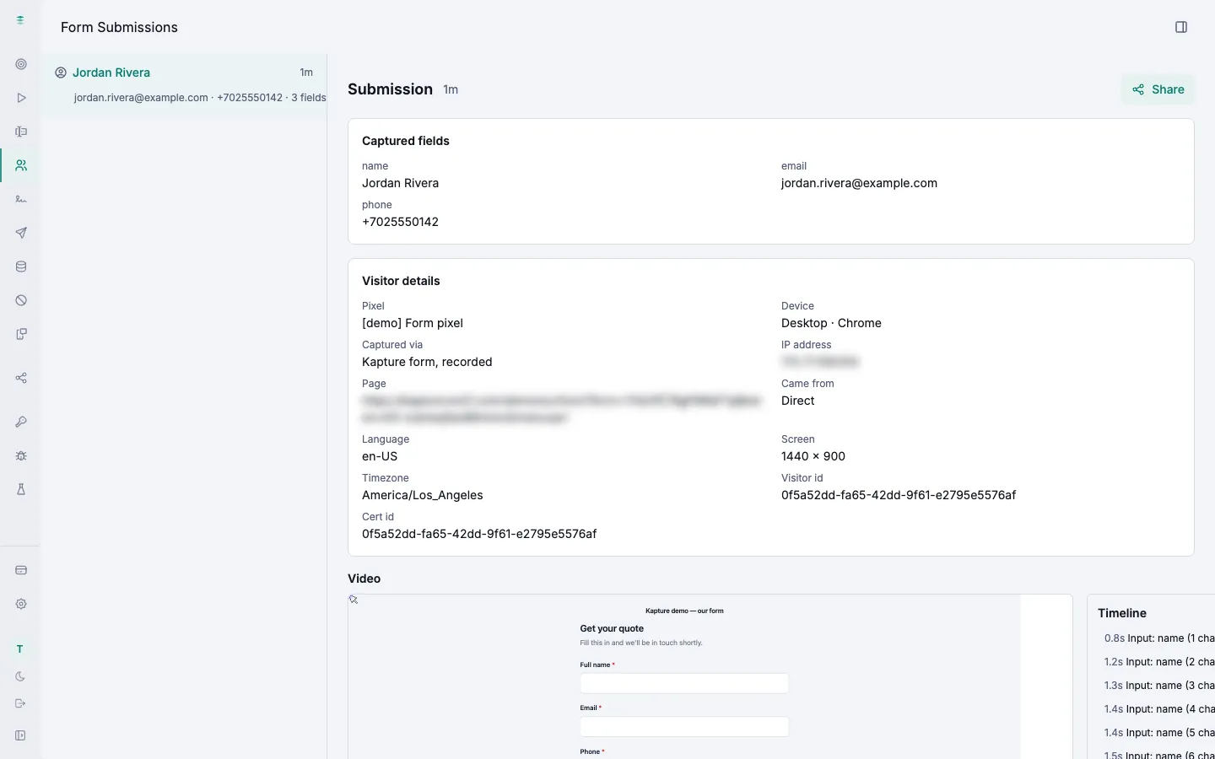Open the settings gear in sidebar
Screen dimensions: 1215x759
[x=21, y=604]
